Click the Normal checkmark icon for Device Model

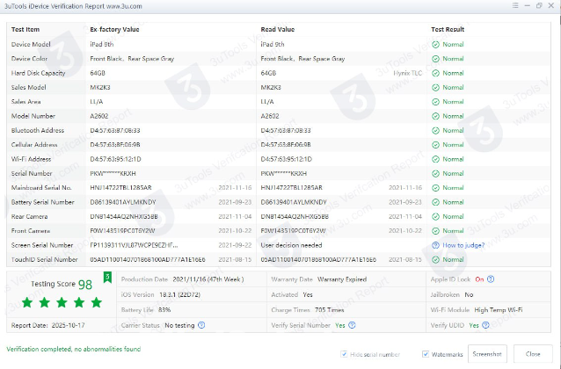(x=435, y=44)
